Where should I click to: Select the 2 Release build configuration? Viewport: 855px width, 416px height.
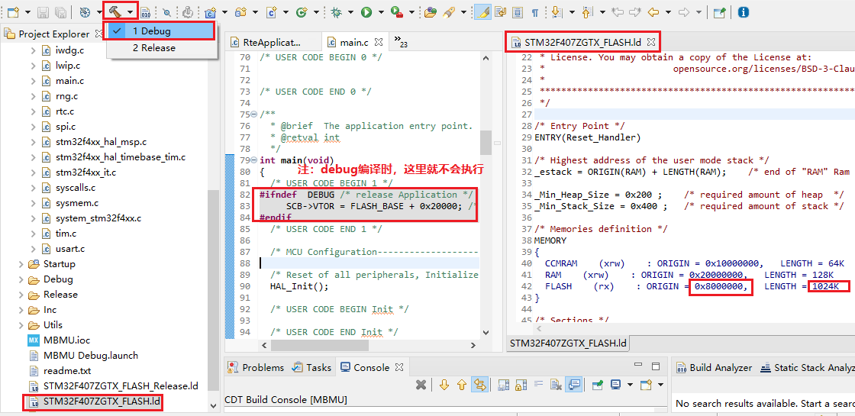[x=161, y=48]
